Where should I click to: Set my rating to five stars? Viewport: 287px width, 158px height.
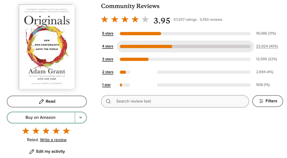click(66, 131)
